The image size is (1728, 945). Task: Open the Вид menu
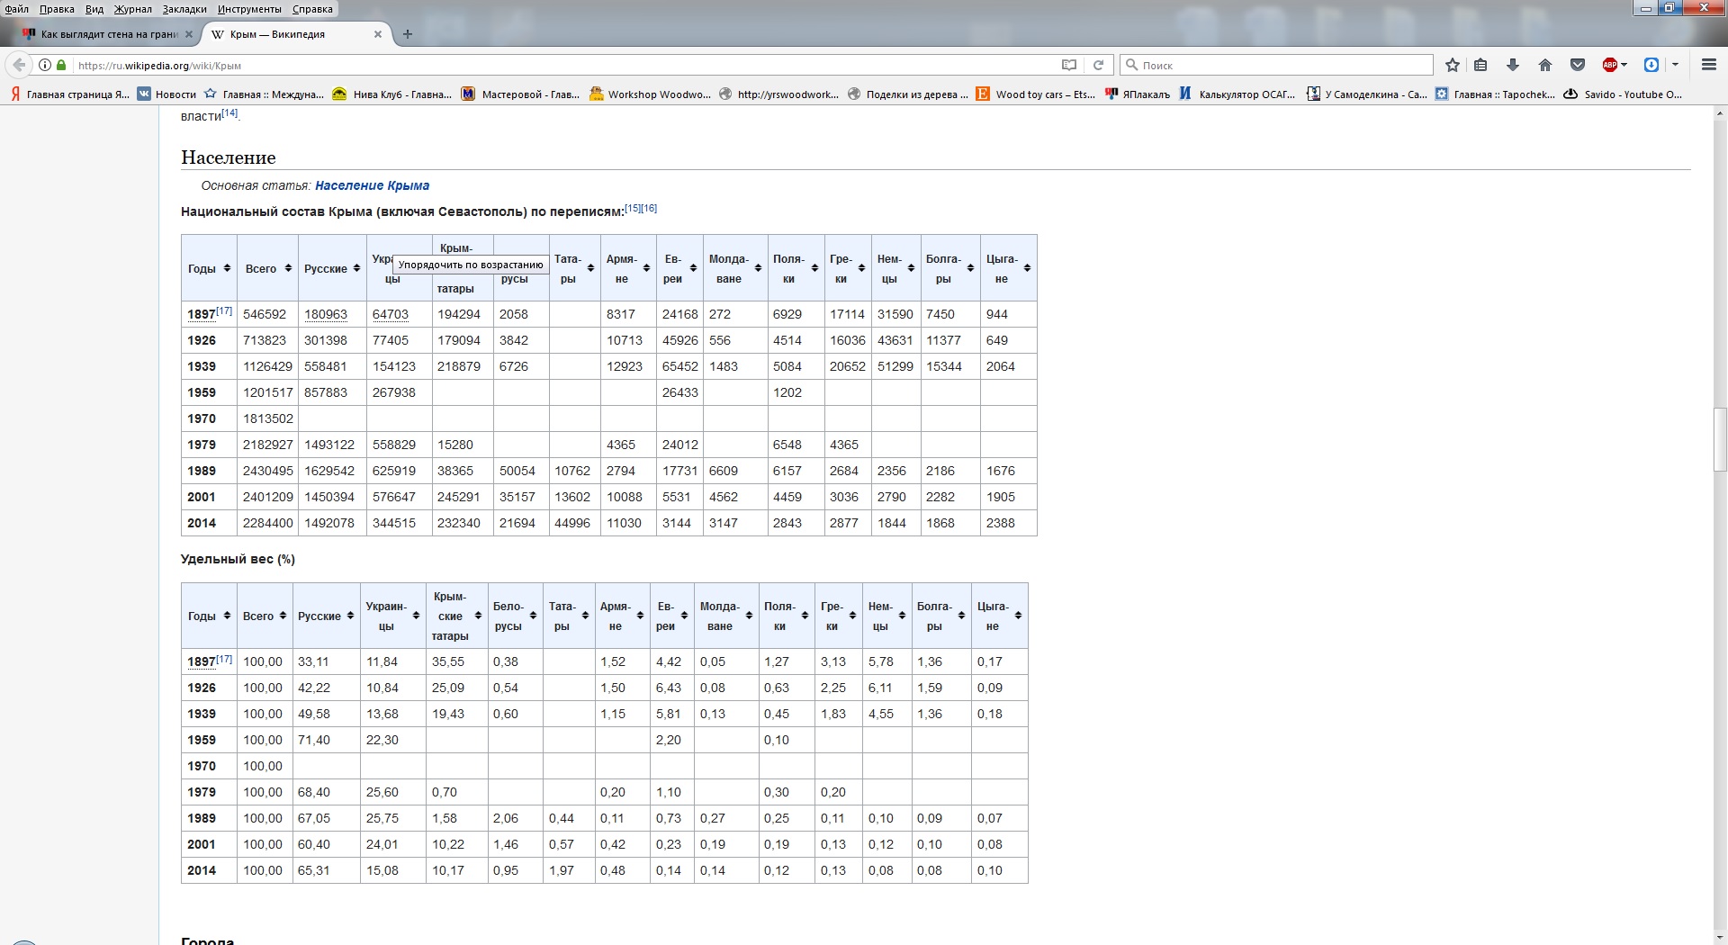[94, 9]
